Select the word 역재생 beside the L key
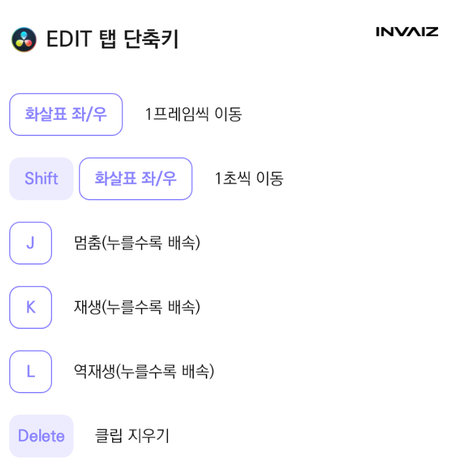462x471 pixels. [x=93, y=372]
